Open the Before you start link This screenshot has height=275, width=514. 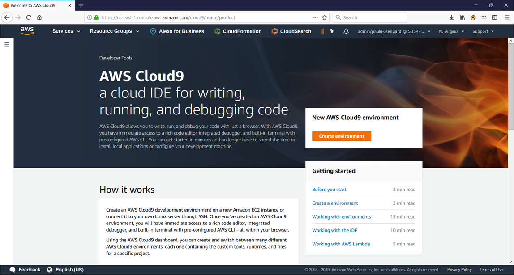tap(329, 190)
